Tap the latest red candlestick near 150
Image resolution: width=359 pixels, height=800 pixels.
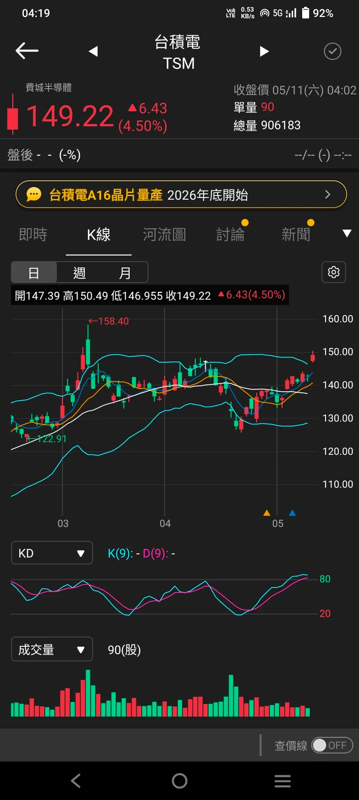(x=313, y=357)
